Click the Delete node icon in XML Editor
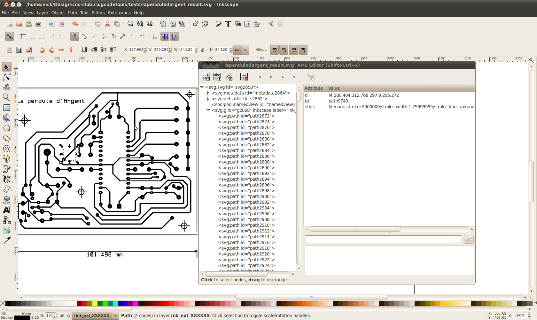Viewport: 537px width, 320px height. (x=244, y=77)
